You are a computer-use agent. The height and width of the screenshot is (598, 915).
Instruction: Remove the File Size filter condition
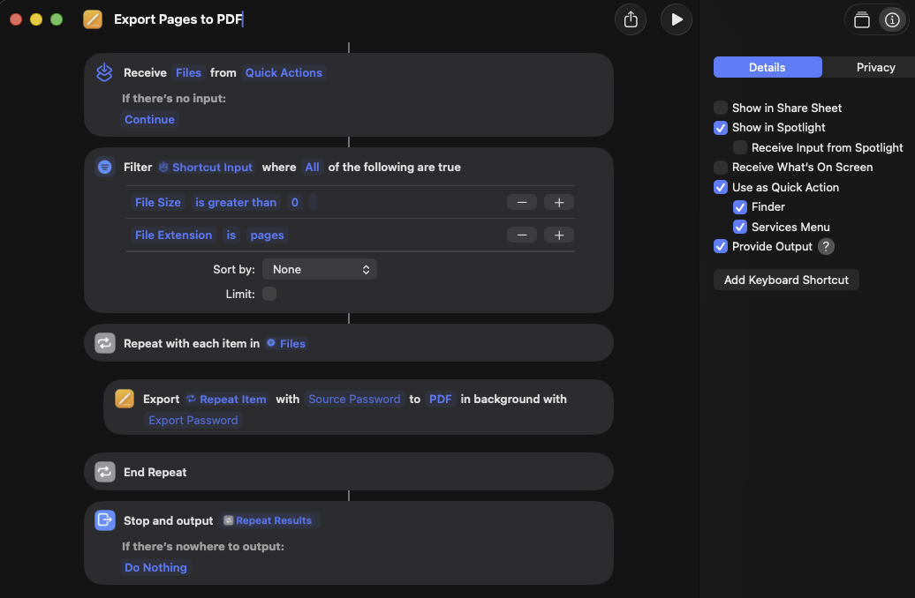click(522, 202)
